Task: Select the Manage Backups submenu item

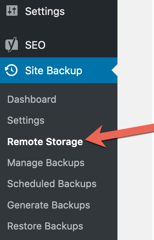Action: (46, 163)
